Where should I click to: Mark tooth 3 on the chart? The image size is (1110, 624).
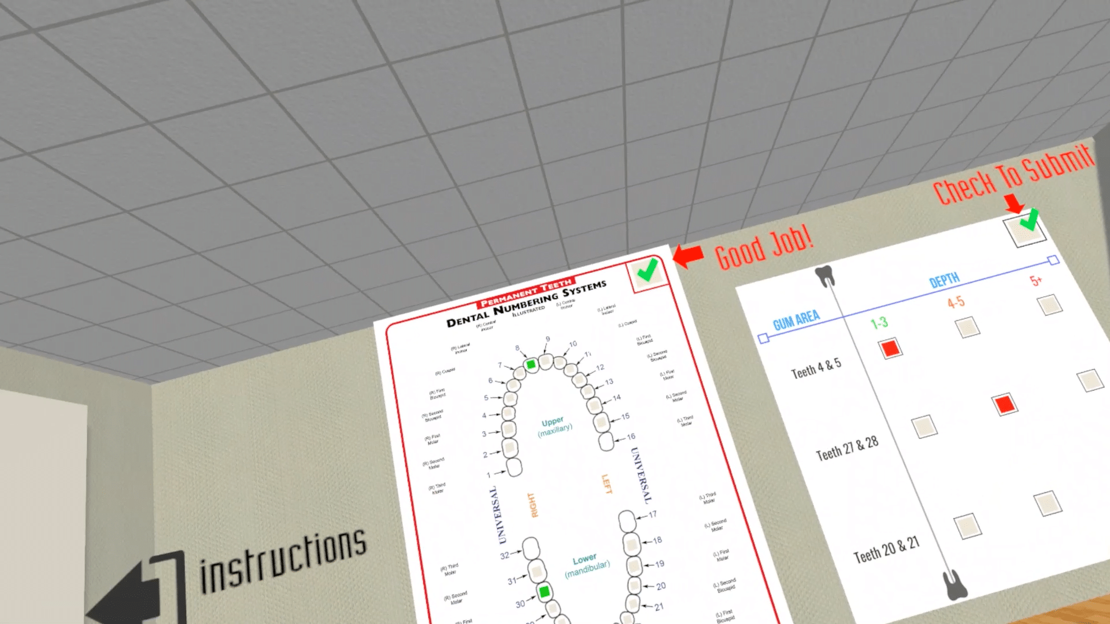point(509,429)
